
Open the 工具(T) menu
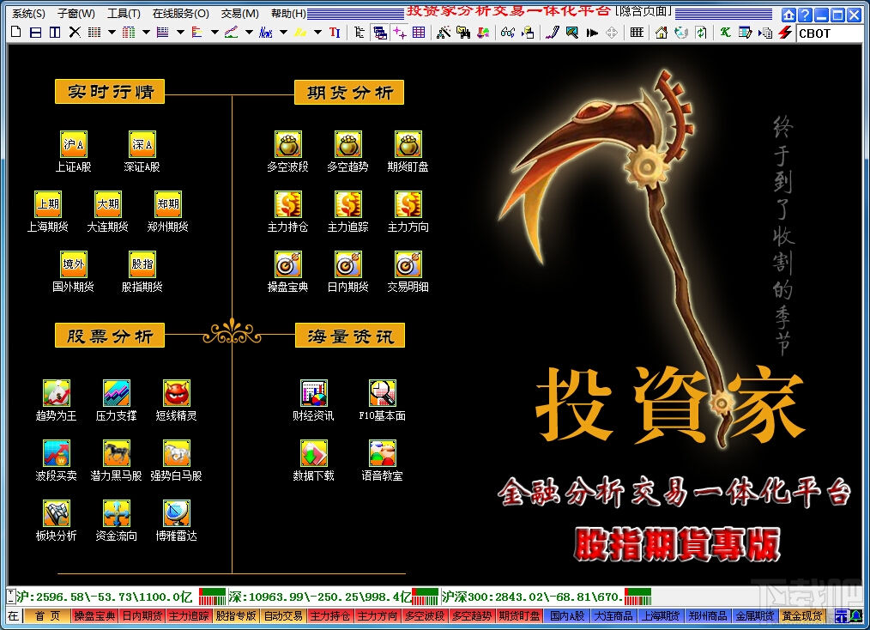(124, 14)
